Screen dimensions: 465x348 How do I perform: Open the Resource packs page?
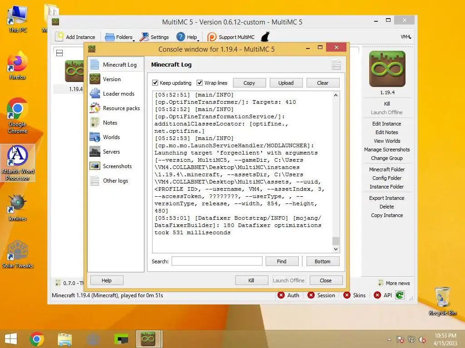[x=116, y=108]
